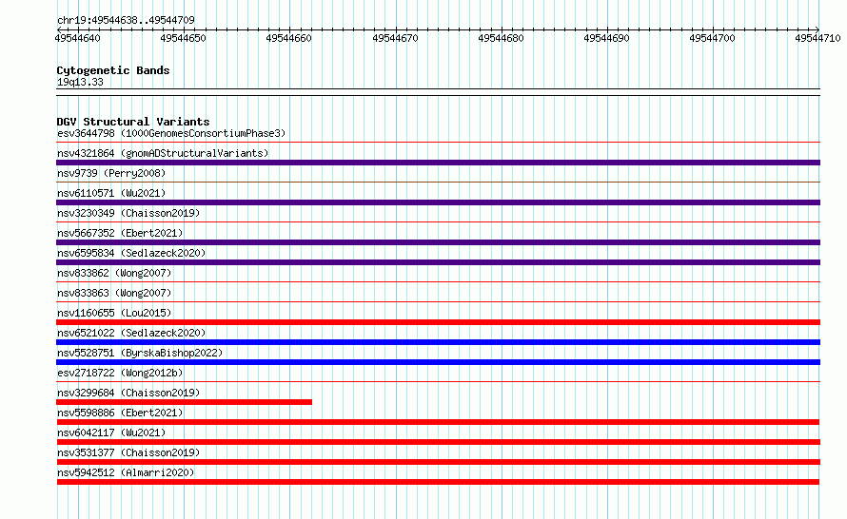The height and width of the screenshot is (519, 847).
Task: Open variant nsv5528751 (ByrskaBishop2022)
Action: [140, 353]
